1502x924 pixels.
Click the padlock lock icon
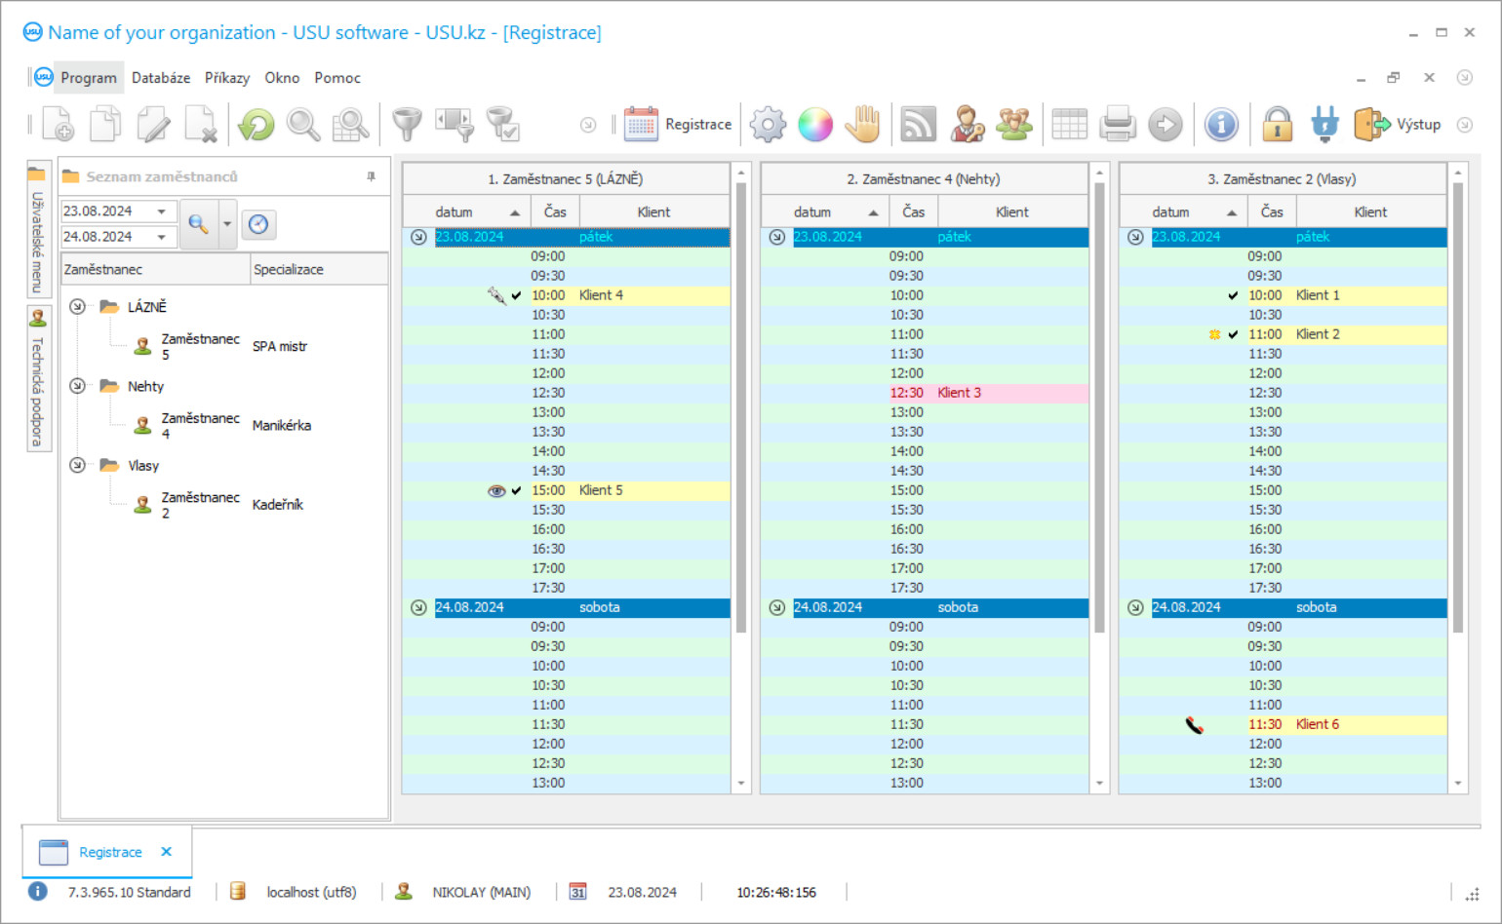pyautogui.click(x=1277, y=125)
